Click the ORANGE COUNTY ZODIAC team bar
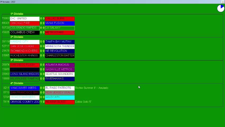Viewport: 225px width, 127px height. tap(25, 102)
